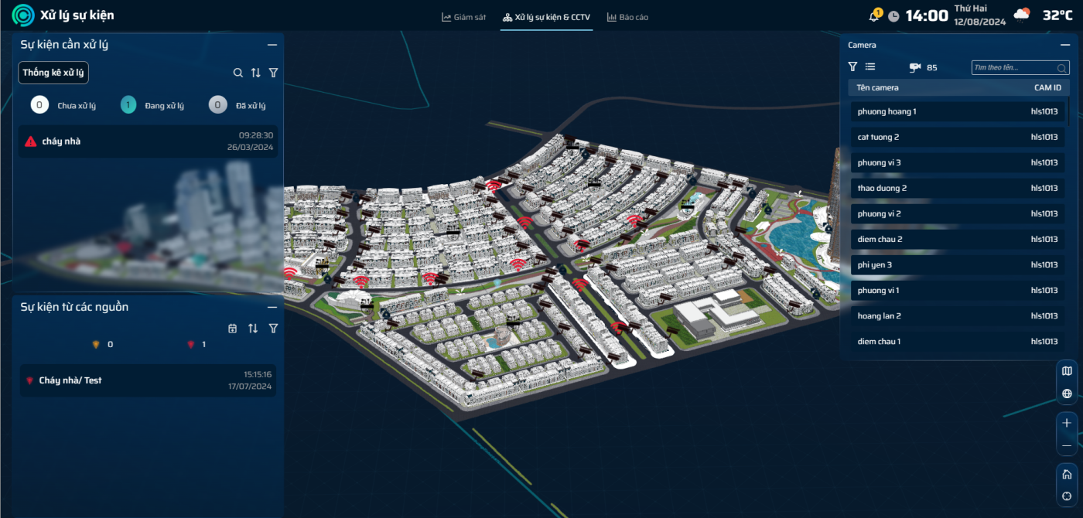The image size is (1083, 518).
Task: Open calendar filter in Sự kiện từ các nguồn
Action: (x=233, y=329)
